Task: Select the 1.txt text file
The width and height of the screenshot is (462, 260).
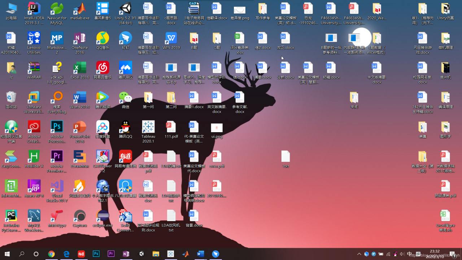Action: 286,159
